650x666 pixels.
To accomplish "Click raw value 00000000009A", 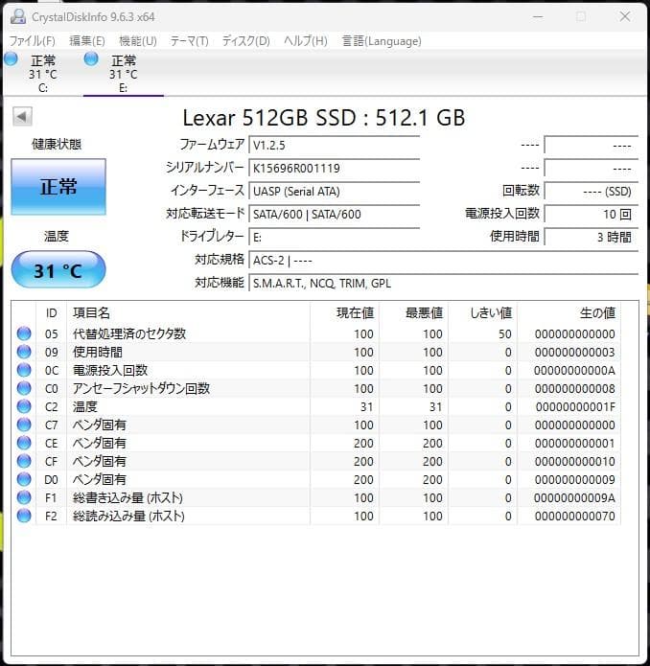I will click(574, 497).
